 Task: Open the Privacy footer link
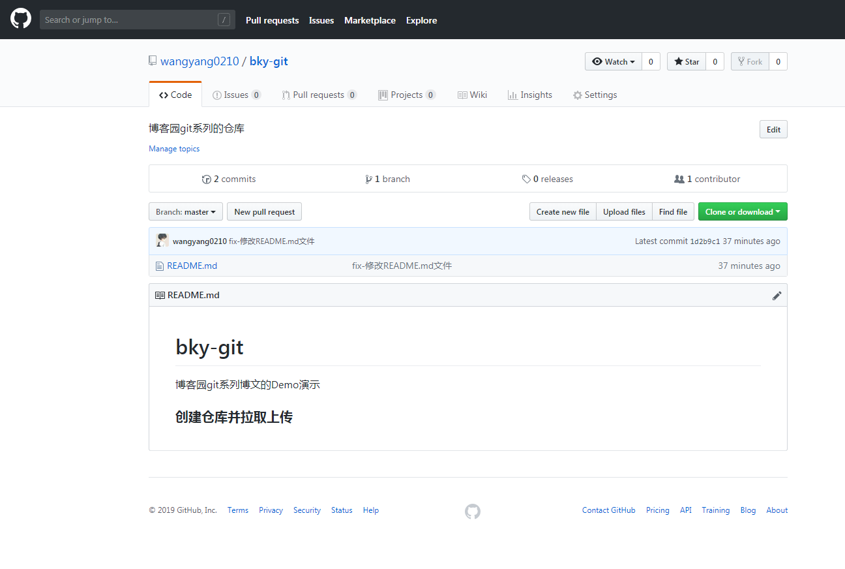click(271, 510)
